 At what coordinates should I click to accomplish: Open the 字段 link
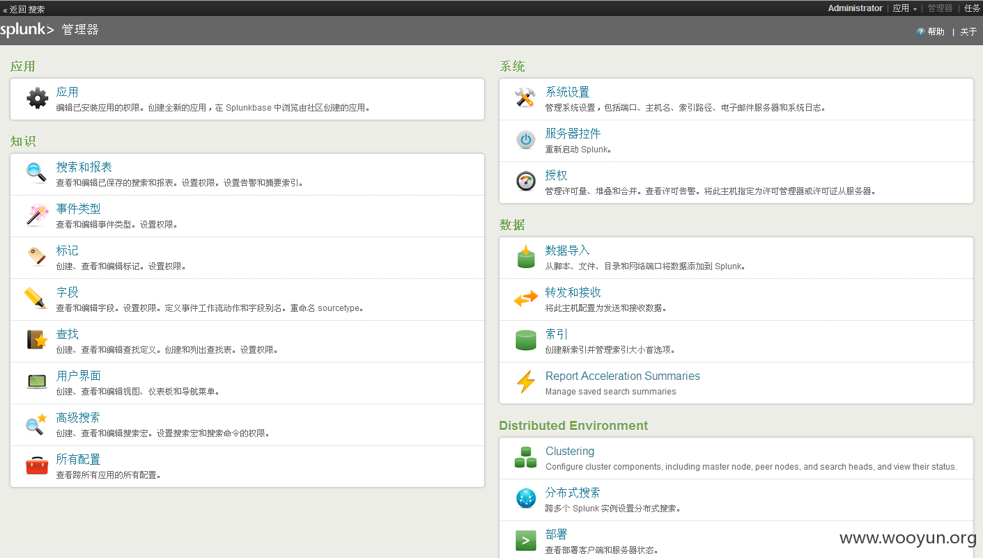coord(67,292)
